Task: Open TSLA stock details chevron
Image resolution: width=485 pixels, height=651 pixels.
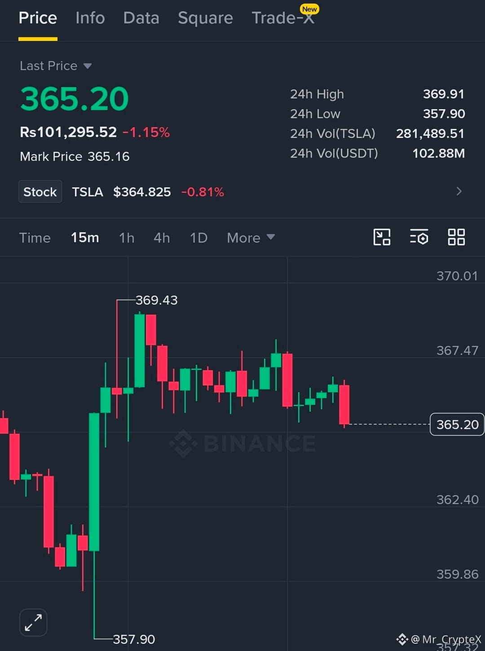Action: [x=459, y=191]
